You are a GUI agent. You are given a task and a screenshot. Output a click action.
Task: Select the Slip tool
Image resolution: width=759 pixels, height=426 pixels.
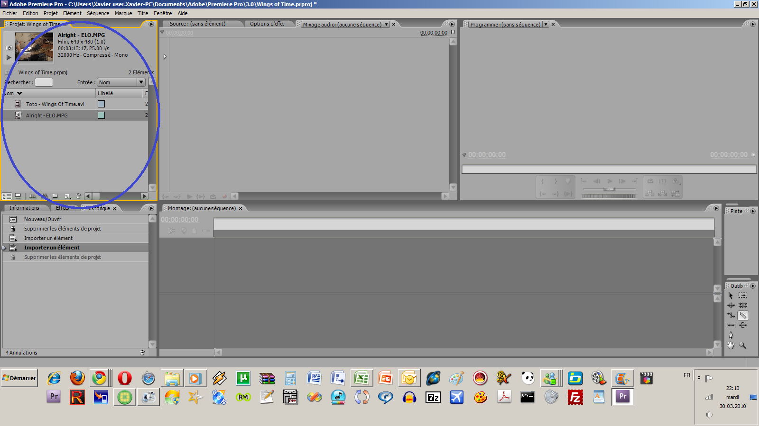tap(731, 325)
